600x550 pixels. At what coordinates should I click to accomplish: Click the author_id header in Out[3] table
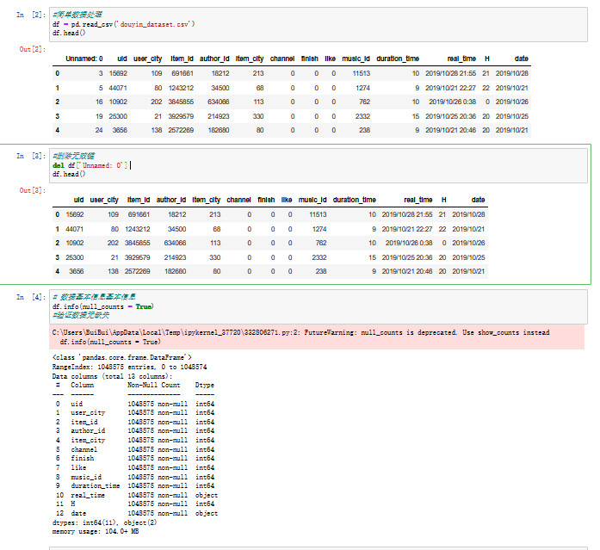[171, 200]
